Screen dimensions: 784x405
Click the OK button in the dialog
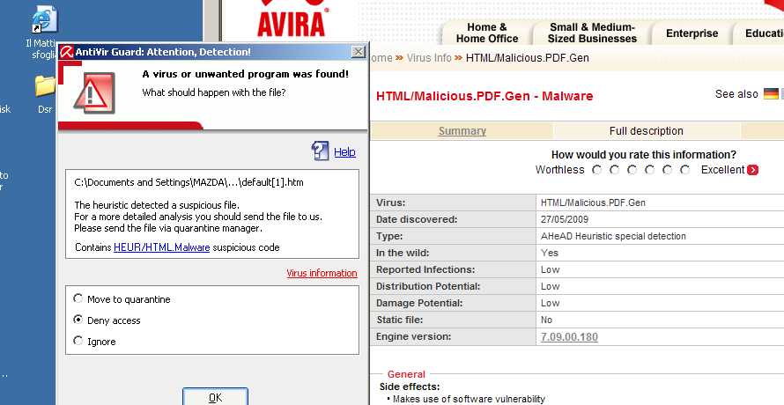216,397
